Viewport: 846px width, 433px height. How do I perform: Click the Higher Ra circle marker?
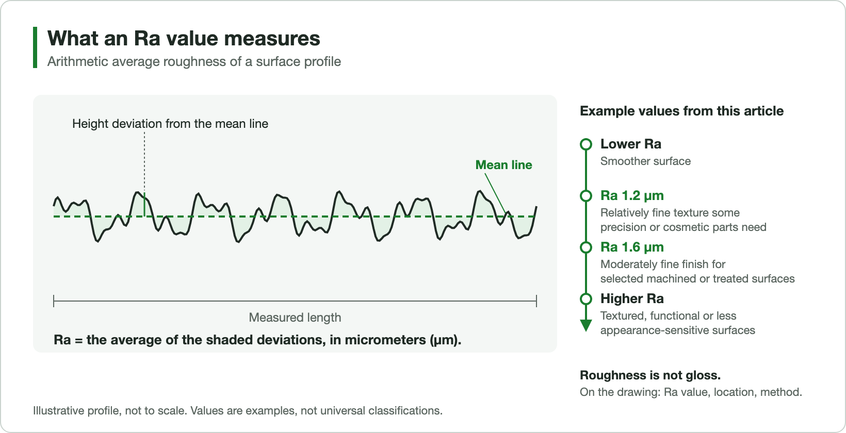[x=586, y=299]
